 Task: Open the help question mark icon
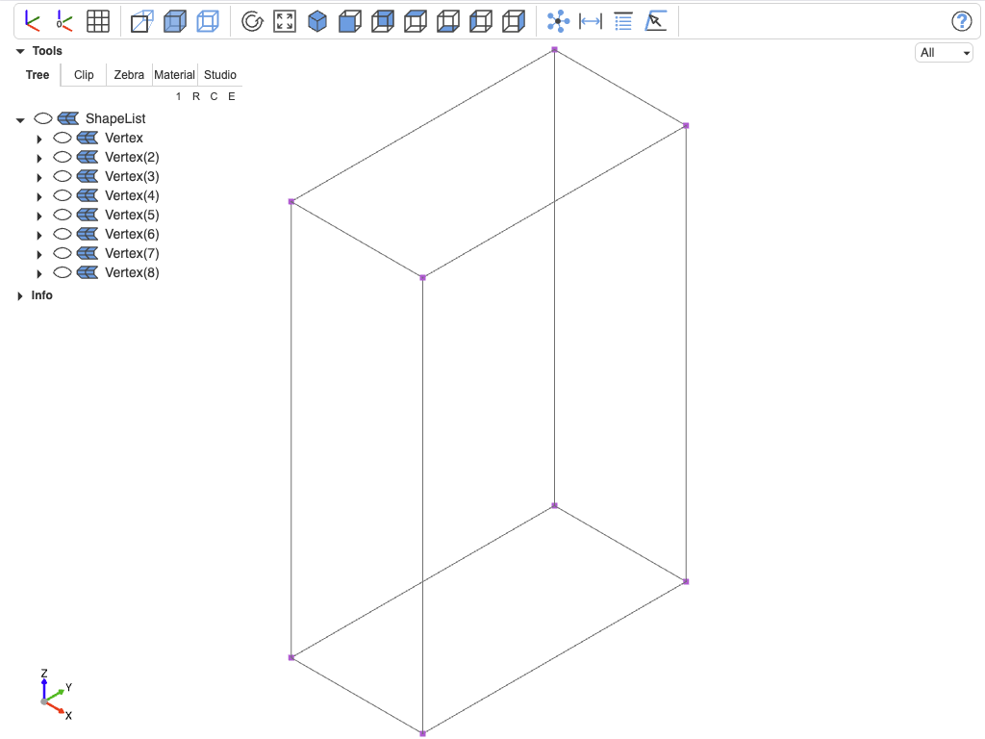(x=961, y=21)
